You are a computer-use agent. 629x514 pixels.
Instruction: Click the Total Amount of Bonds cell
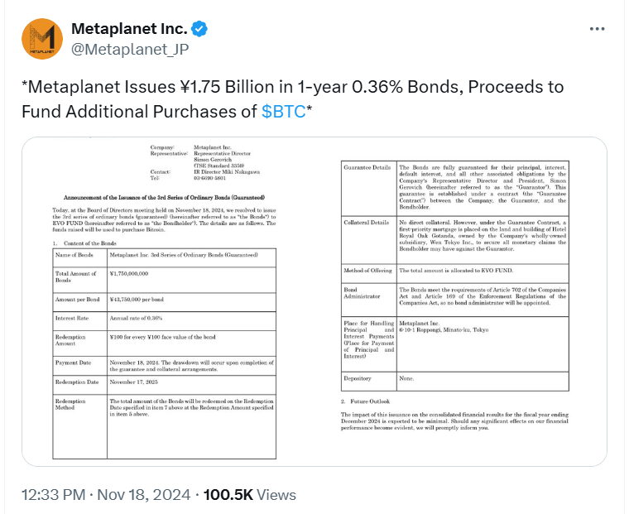click(x=79, y=280)
